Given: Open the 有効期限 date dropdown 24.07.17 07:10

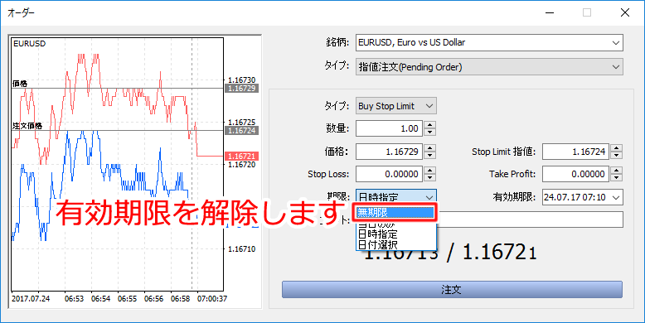Looking at the screenshot, I should tap(583, 197).
